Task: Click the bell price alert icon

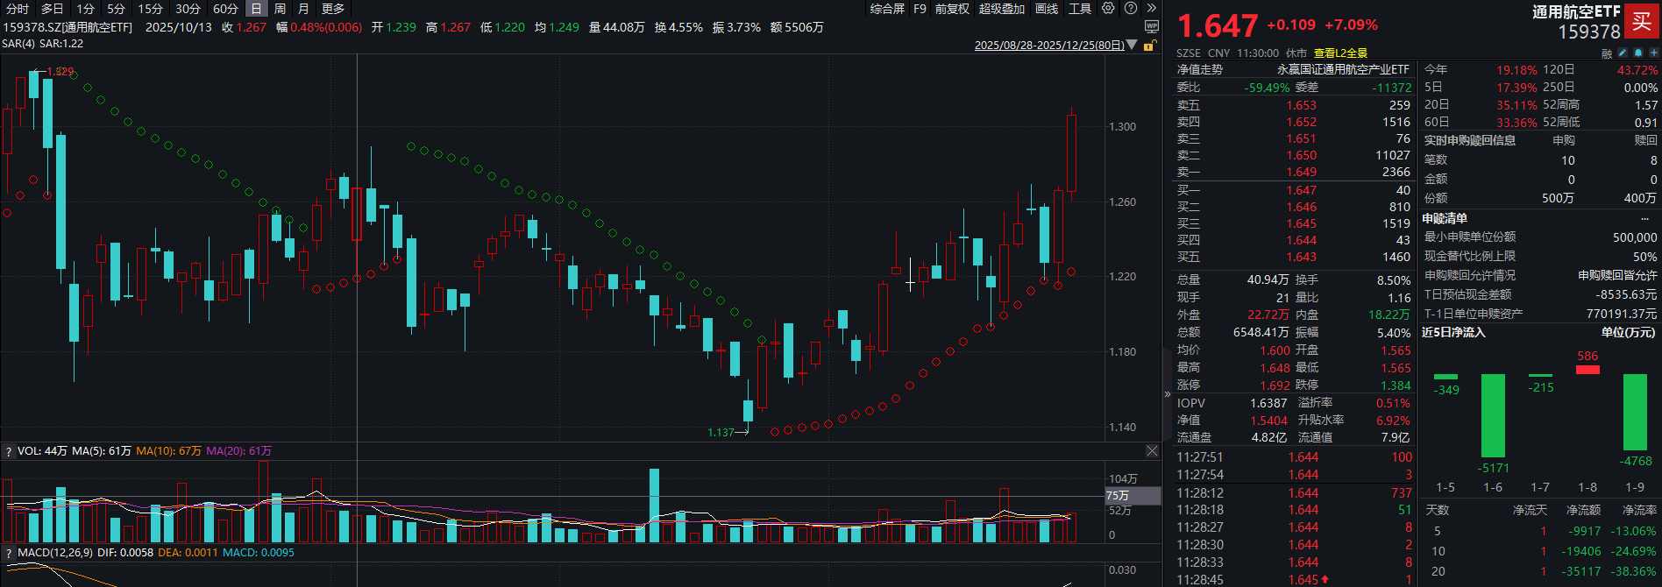Action: 1638,53
